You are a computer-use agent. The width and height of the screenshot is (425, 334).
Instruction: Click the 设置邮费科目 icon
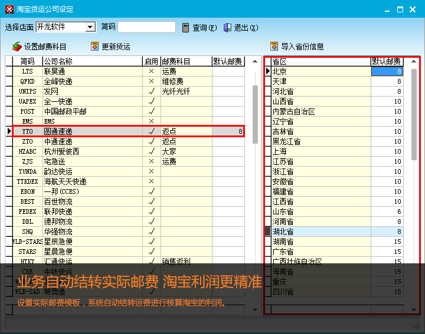pyautogui.click(x=17, y=47)
